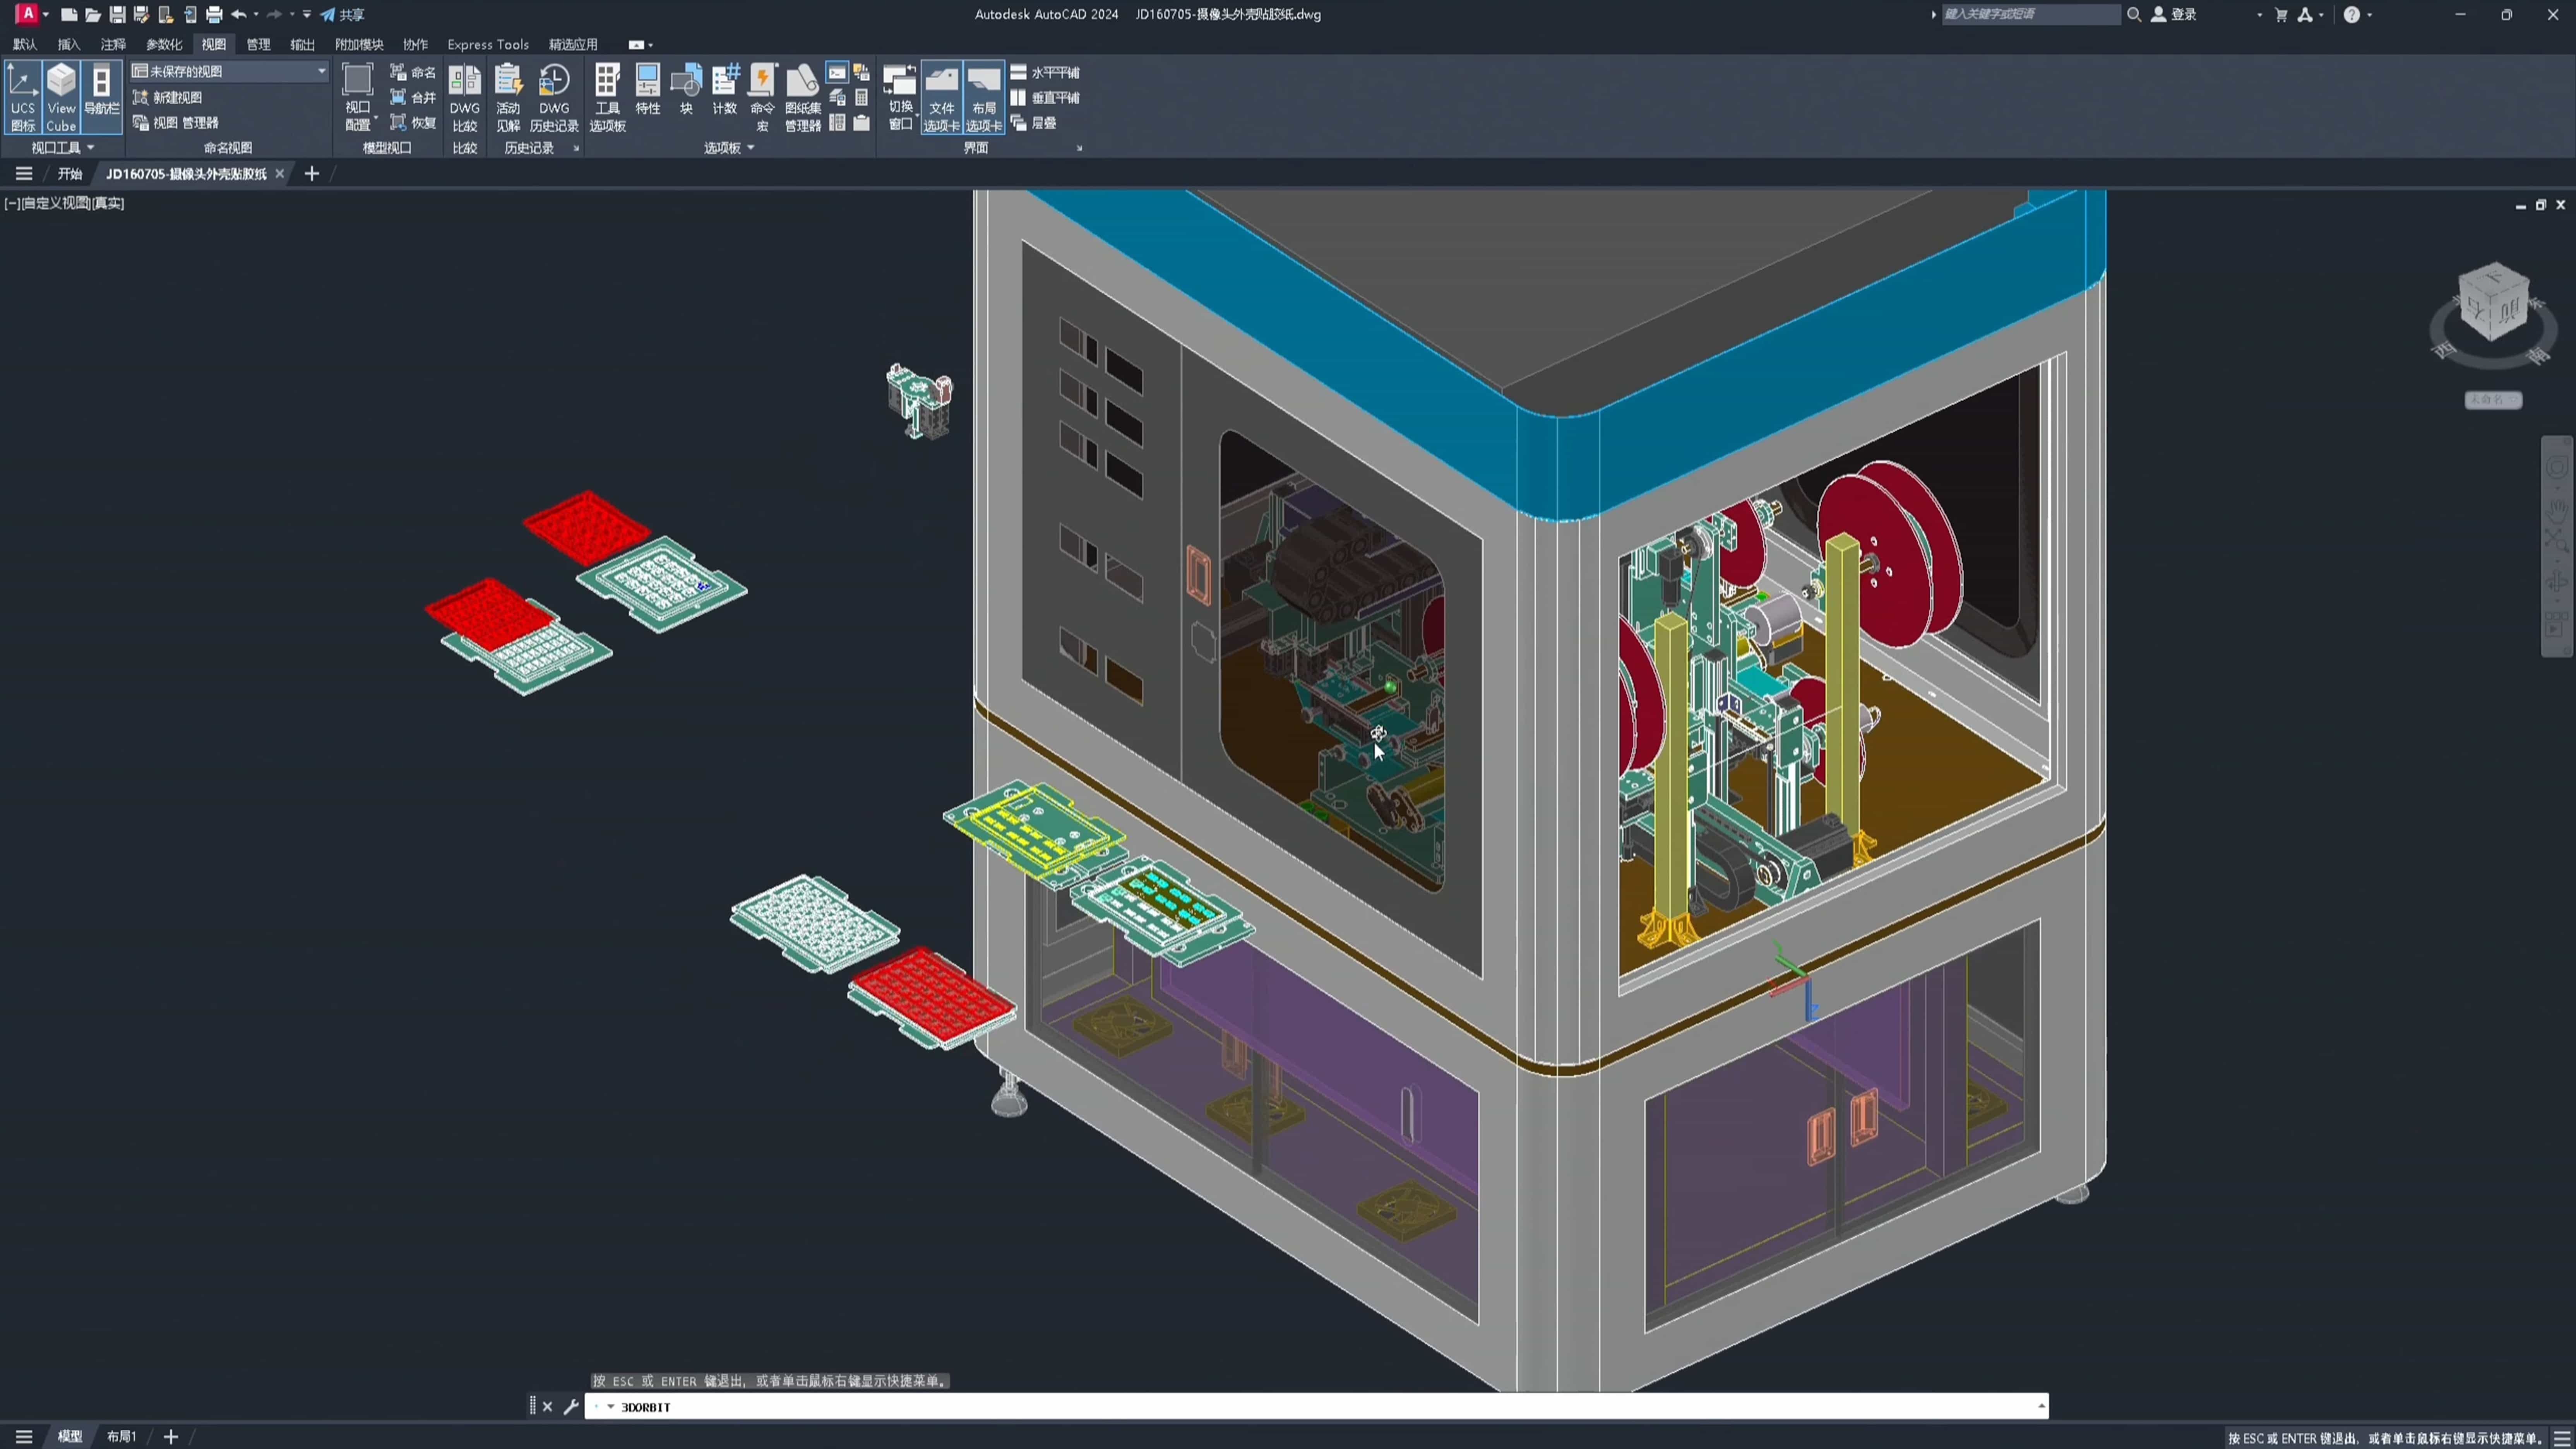Open the 历史记录 panel dialog launcher arrow
2576x1449 pixels.
(576, 148)
